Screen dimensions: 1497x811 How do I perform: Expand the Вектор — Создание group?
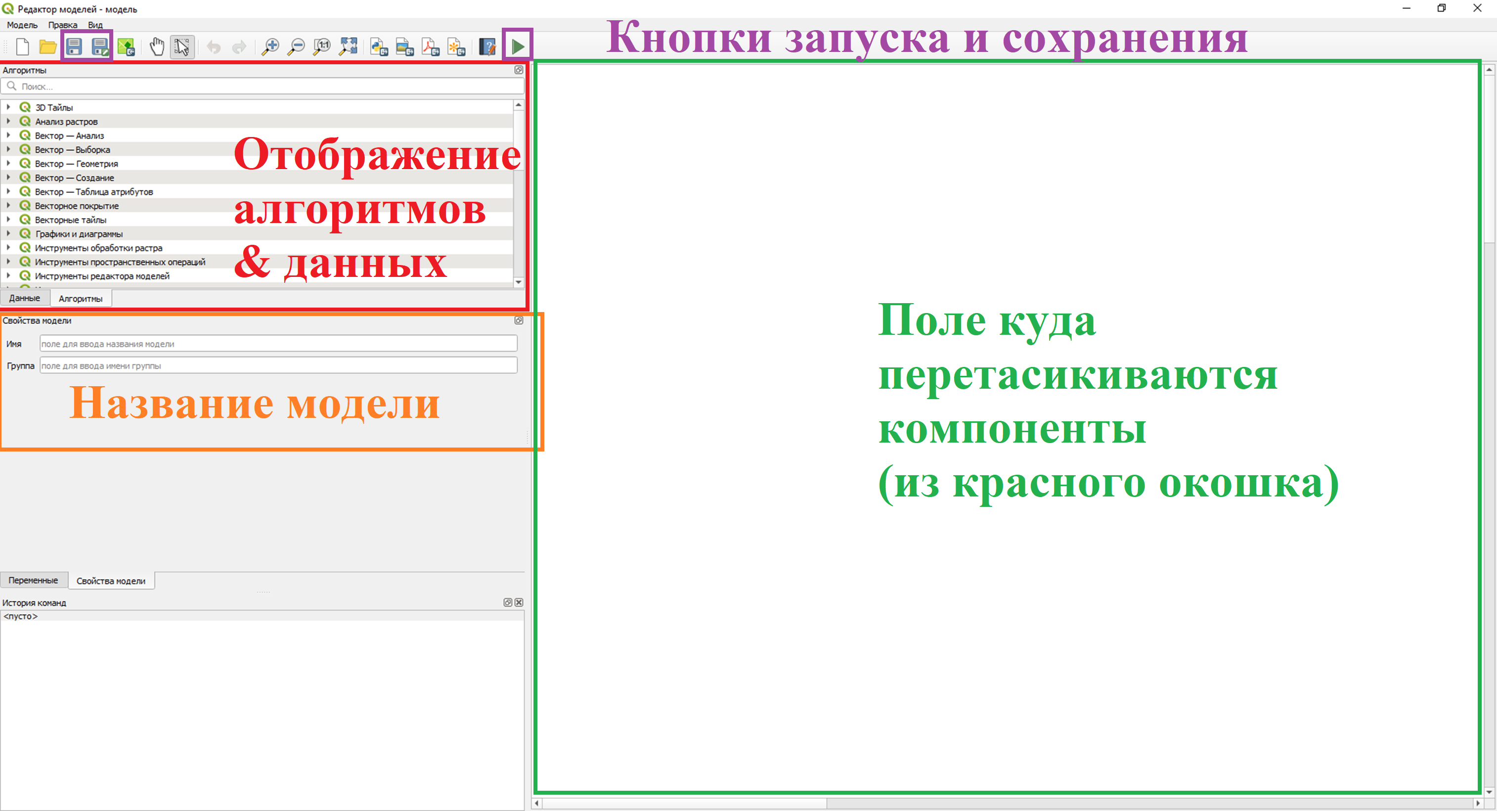[9, 178]
